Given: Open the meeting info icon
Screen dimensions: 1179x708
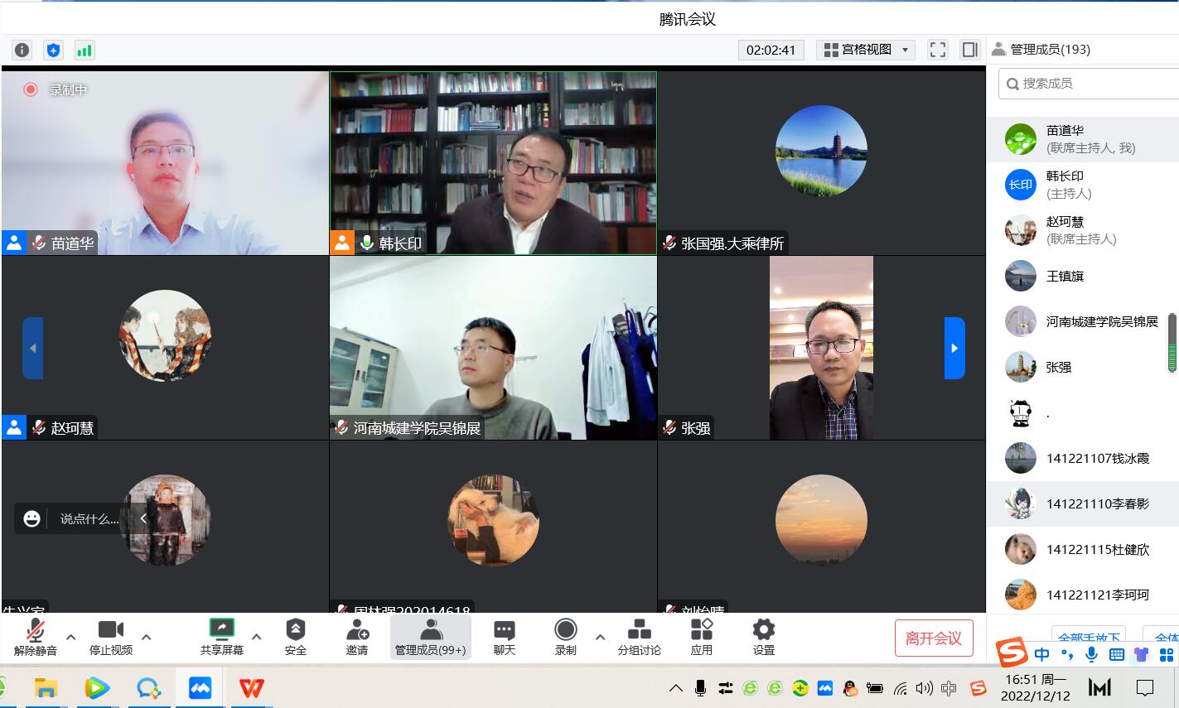Looking at the screenshot, I should (x=22, y=50).
